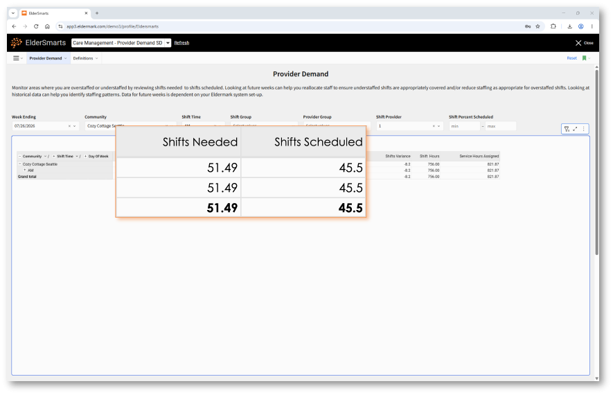Screen dimensions: 613x395
Task: Open the saved passwords key icon
Action: pos(527,26)
